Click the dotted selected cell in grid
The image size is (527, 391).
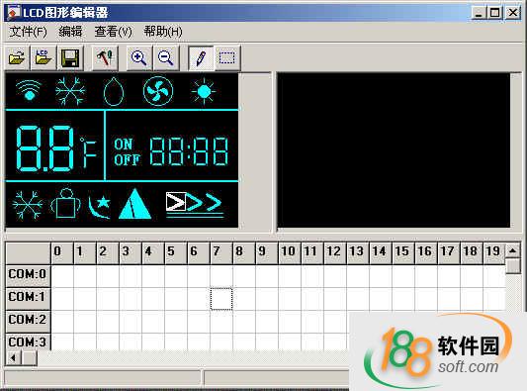click(x=221, y=299)
